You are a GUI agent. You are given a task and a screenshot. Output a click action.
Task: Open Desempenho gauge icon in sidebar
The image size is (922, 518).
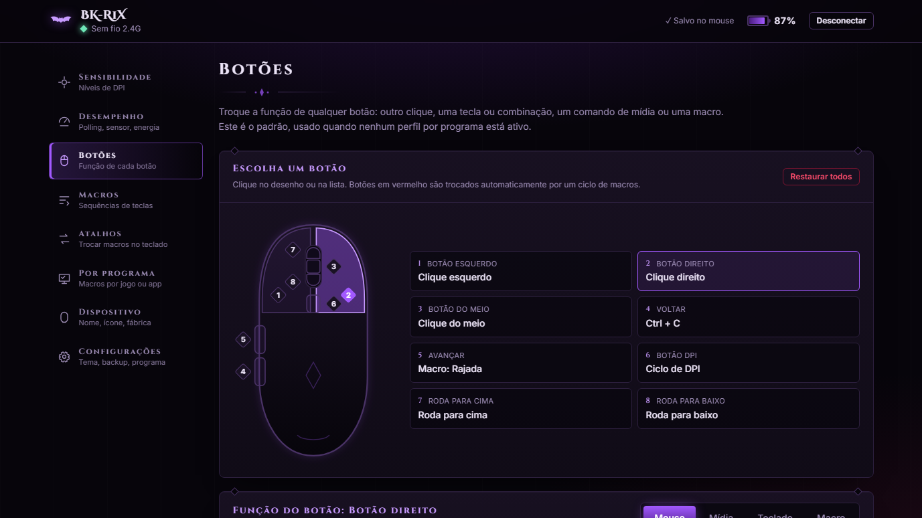point(64,122)
